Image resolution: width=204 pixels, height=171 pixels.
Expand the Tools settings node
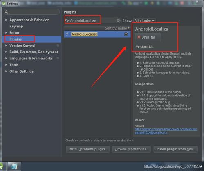6,65
